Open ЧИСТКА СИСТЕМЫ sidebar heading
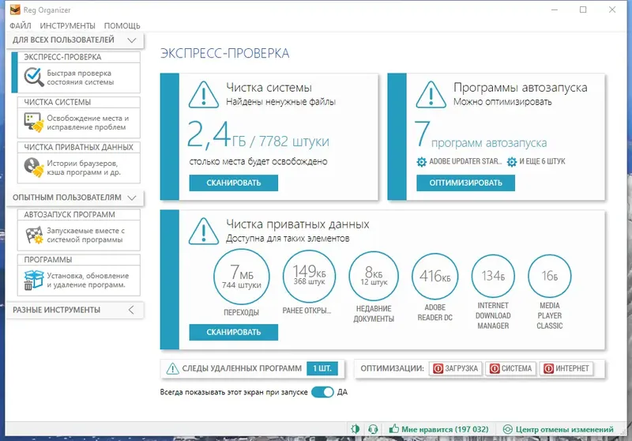Screen dimensions: 632x441 (57, 102)
